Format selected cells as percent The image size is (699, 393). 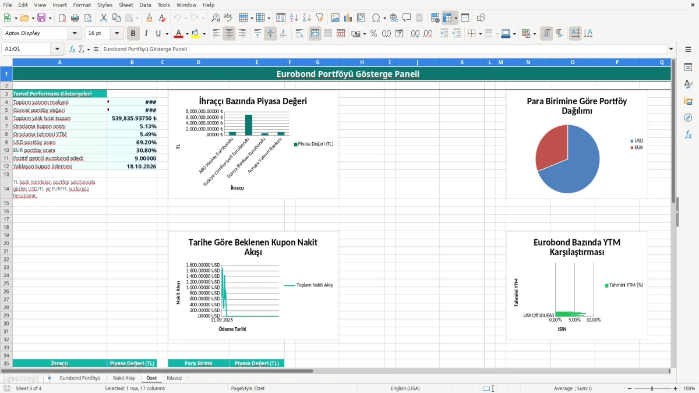click(373, 33)
